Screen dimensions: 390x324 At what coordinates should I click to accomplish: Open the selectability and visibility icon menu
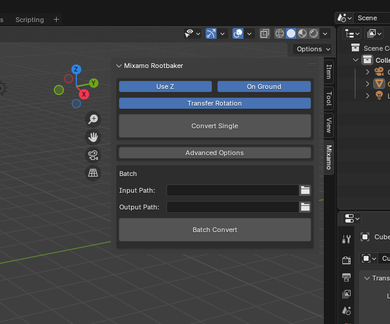pyautogui.click(x=190, y=33)
